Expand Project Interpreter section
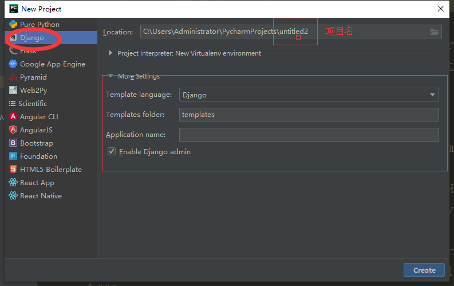 click(x=110, y=53)
